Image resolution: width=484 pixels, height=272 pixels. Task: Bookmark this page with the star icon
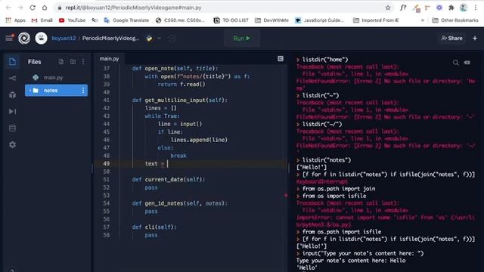388,8
